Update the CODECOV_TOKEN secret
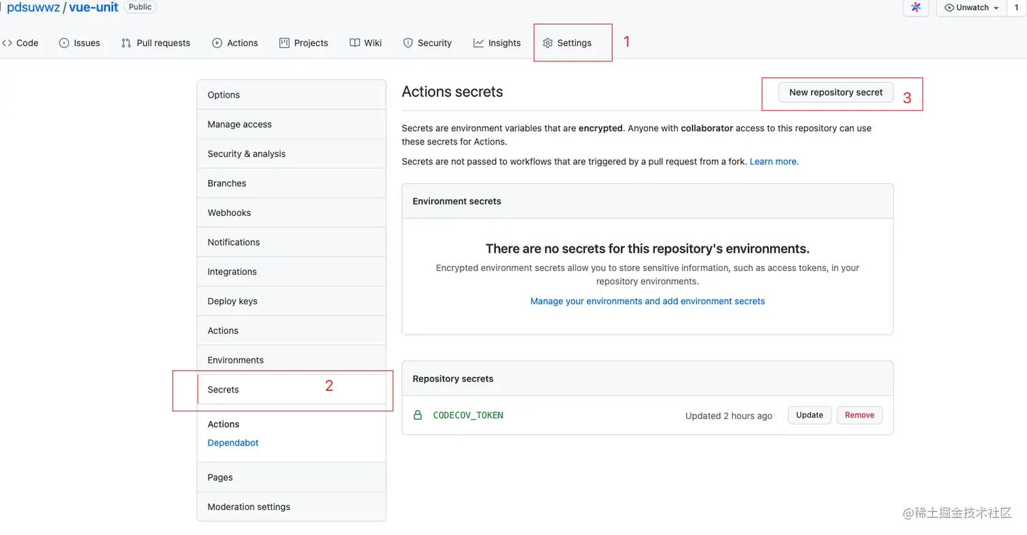 pos(809,415)
